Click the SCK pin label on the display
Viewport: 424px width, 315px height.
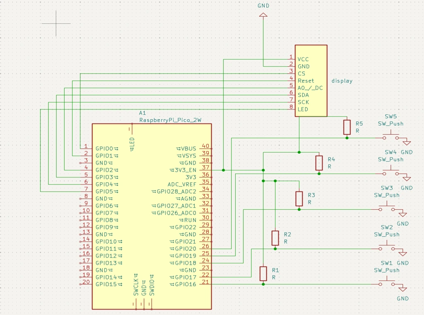click(303, 102)
